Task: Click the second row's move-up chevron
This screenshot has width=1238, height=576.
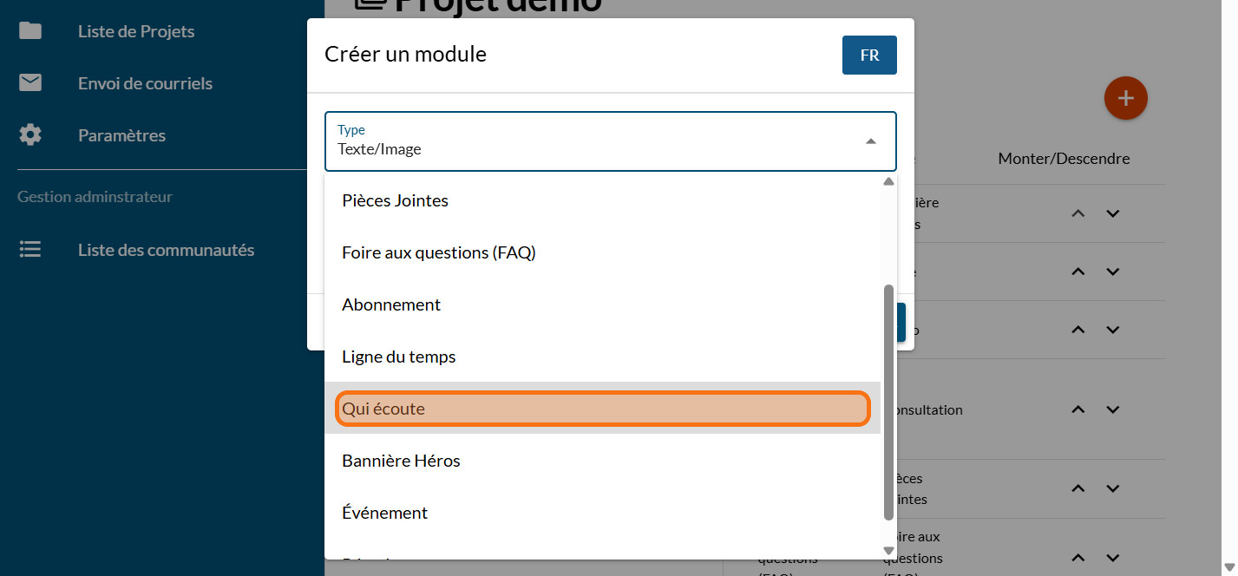Action: coord(1078,272)
